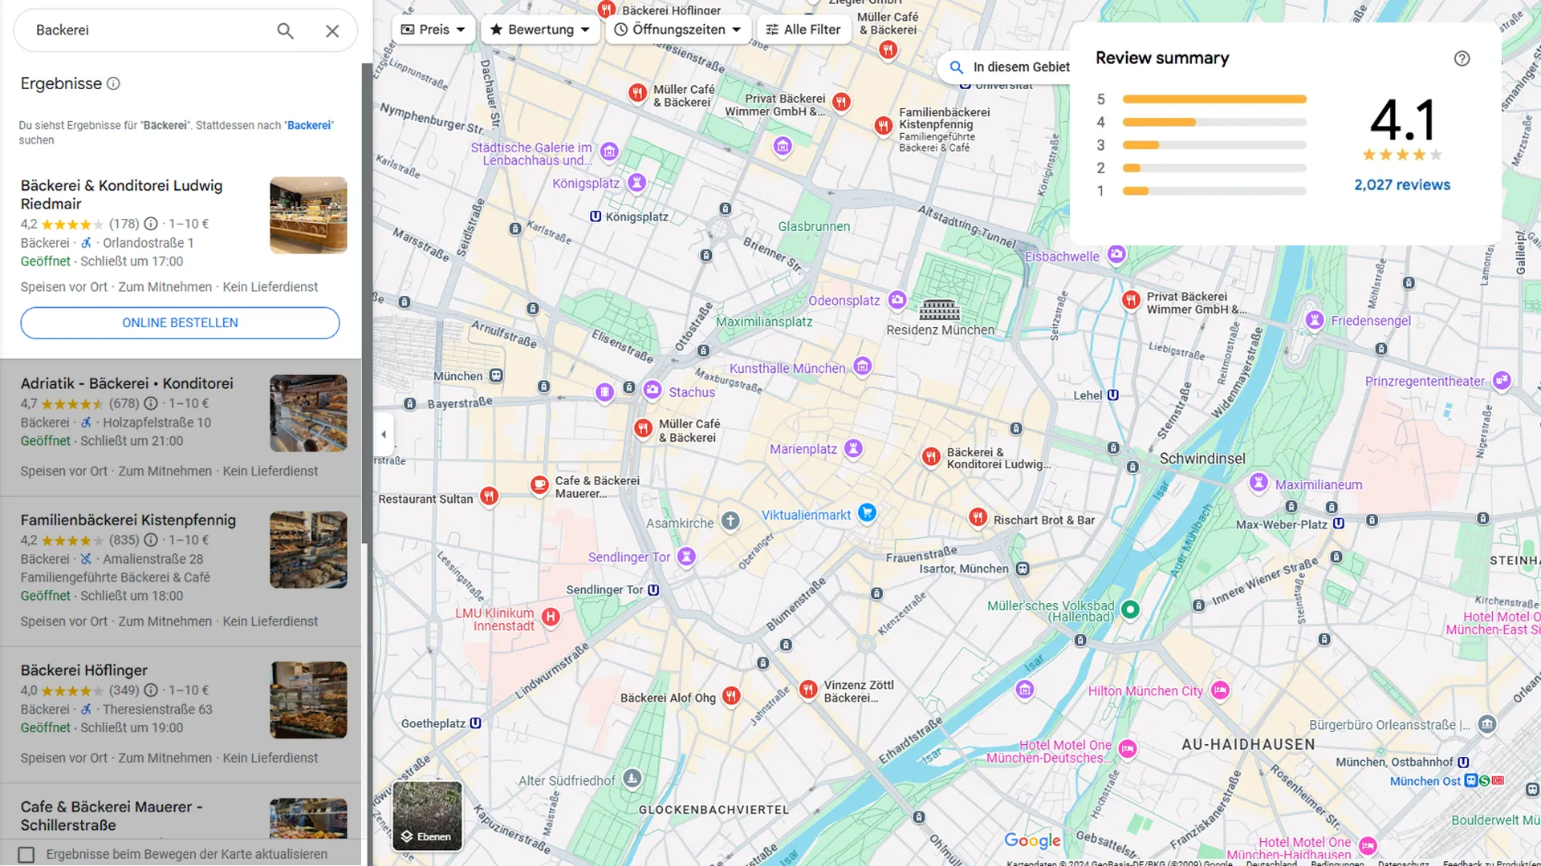Click the search magnifier icon
Screen dimensions: 1541x866
coord(285,30)
